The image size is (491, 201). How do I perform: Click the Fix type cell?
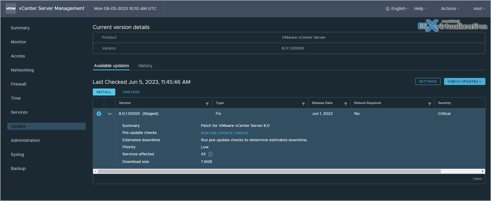218,114
